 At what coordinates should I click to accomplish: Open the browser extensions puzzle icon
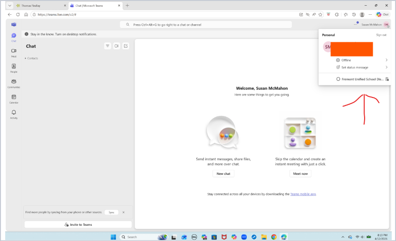pos(337,14)
